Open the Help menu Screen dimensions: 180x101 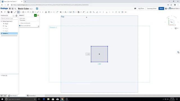(x=166, y=9)
